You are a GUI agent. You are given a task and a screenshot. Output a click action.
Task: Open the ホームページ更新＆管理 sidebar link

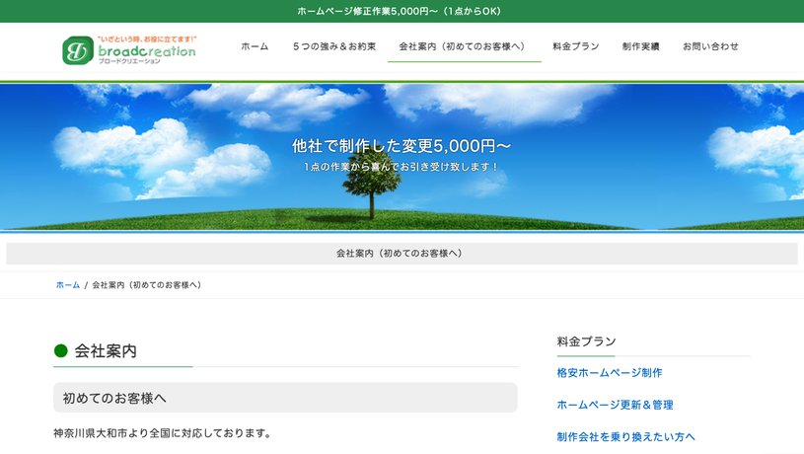pos(616,405)
